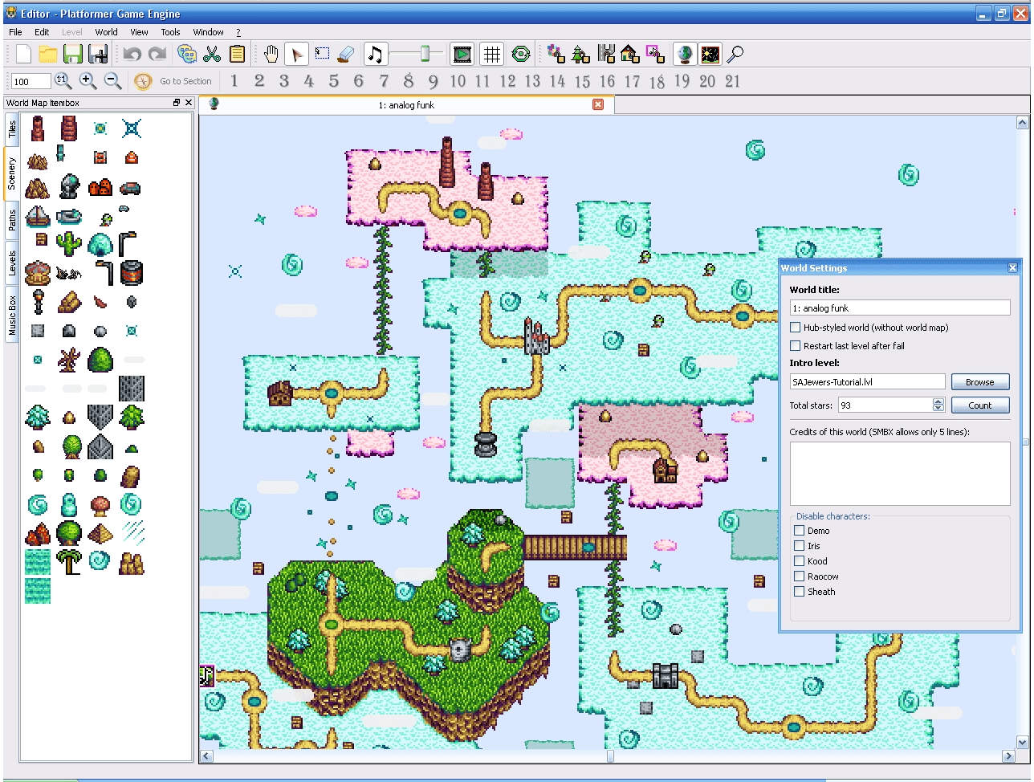Reset zoom using the 1:1 magnifier icon

coord(63,80)
